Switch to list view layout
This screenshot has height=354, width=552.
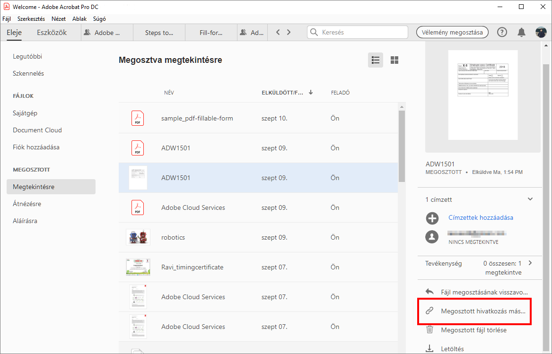tap(376, 60)
